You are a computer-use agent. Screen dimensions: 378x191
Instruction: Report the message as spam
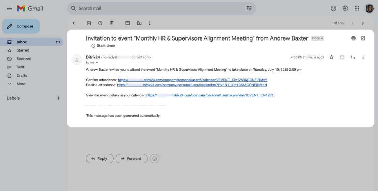100,23
